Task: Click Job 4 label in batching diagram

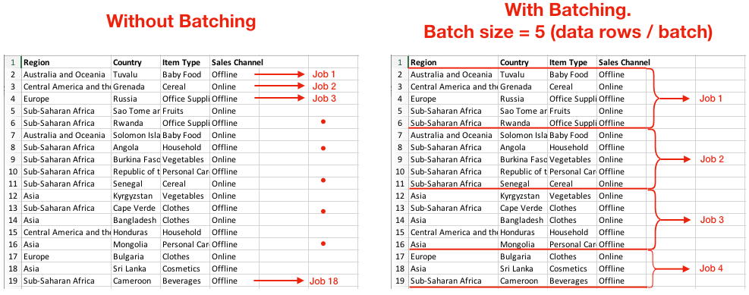Action: [712, 268]
